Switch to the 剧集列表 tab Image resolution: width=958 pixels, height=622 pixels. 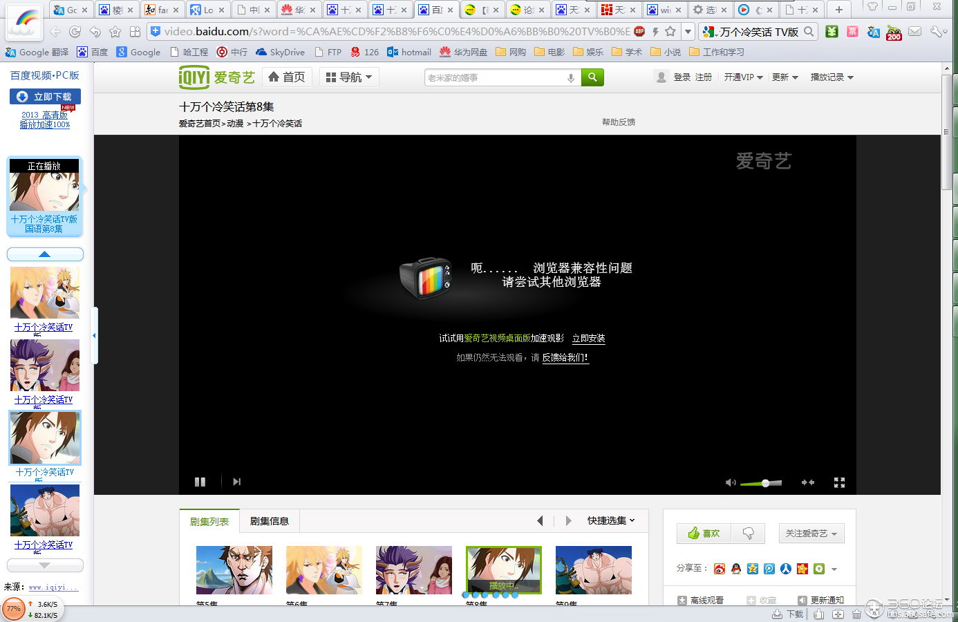tap(209, 521)
